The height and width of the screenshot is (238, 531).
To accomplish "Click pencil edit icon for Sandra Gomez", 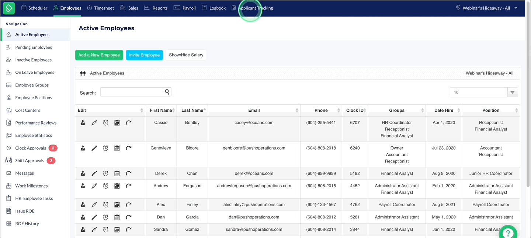I will coord(94,230).
